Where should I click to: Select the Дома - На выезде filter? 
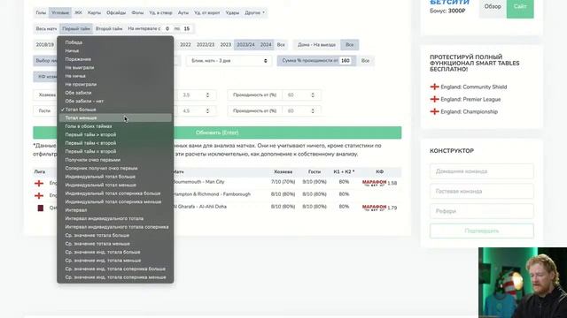[x=316, y=45]
